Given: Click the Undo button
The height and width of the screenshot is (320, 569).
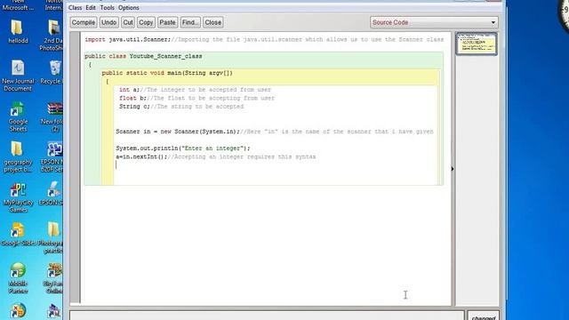Looking at the screenshot, I should (108, 22).
